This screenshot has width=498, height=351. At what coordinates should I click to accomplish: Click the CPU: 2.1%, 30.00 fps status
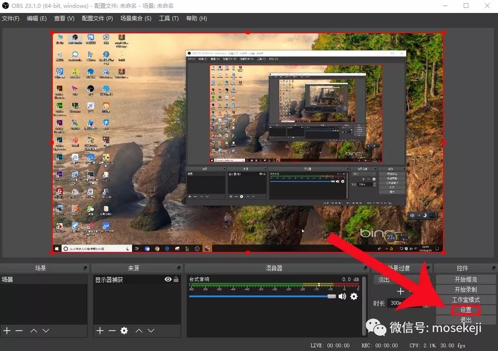click(x=437, y=345)
